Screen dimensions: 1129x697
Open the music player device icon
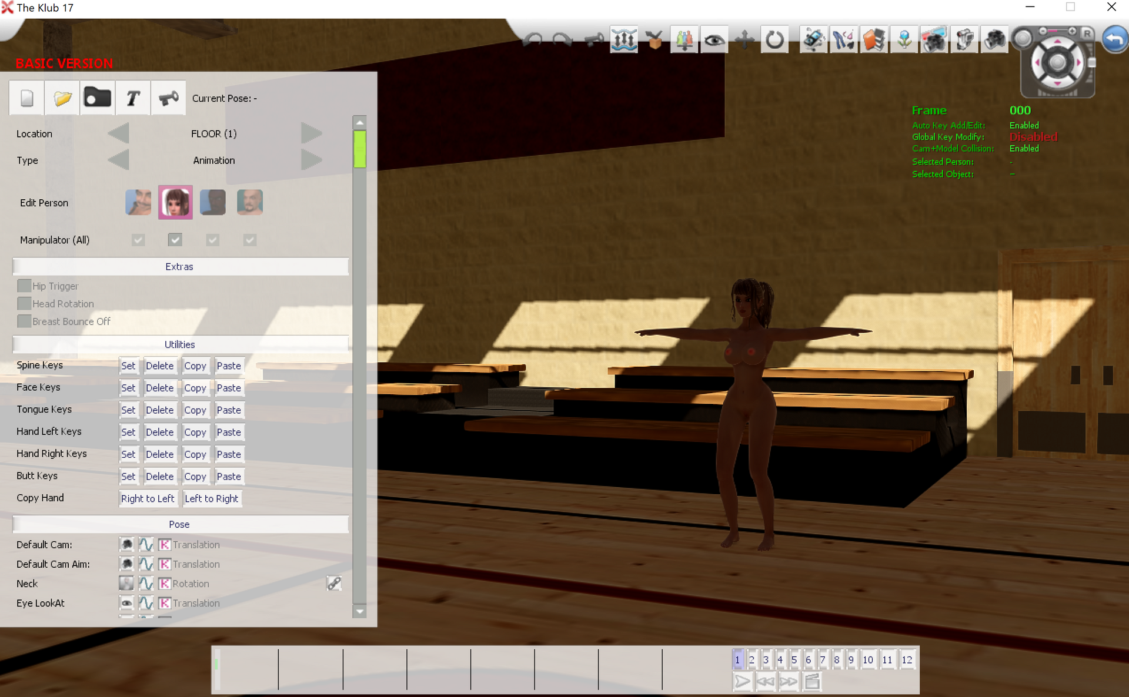(814, 40)
